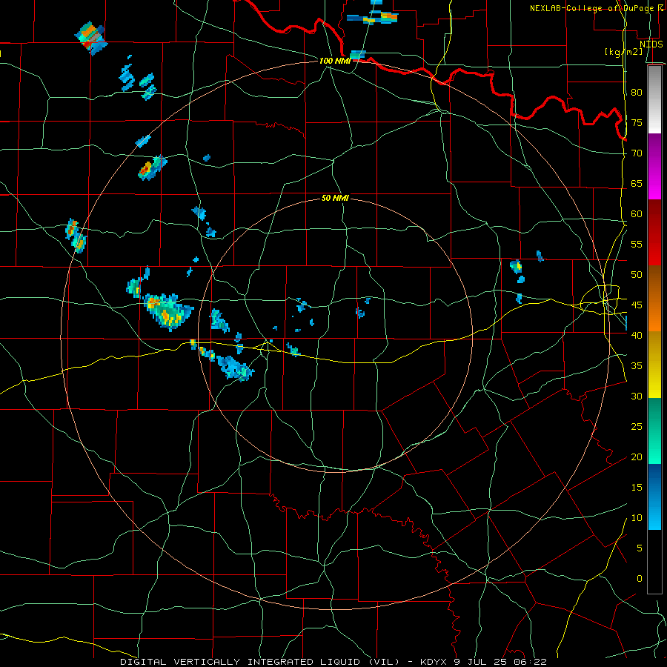Click the 0 value on the color scale
The height and width of the screenshot is (667, 667).
640,579
